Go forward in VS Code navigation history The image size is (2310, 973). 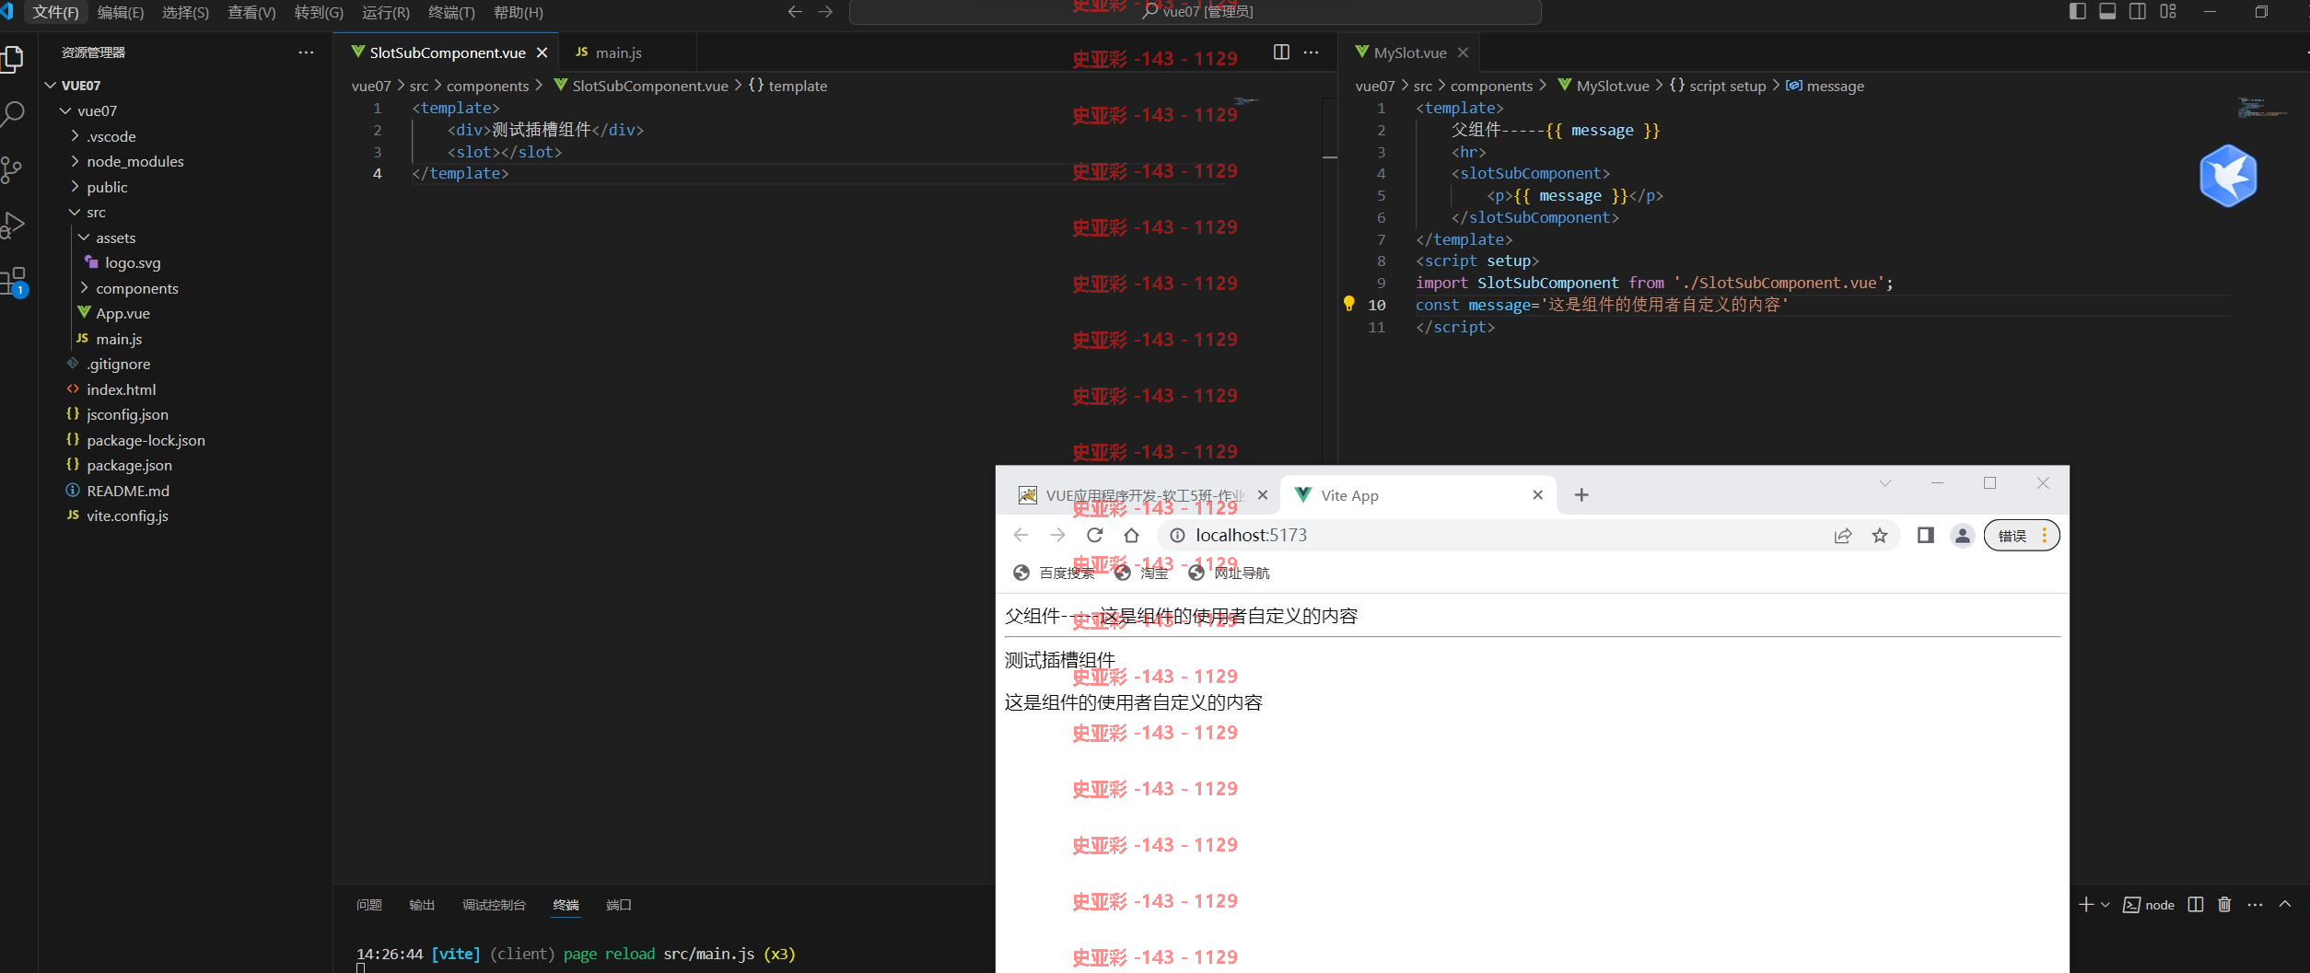click(x=825, y=12)
